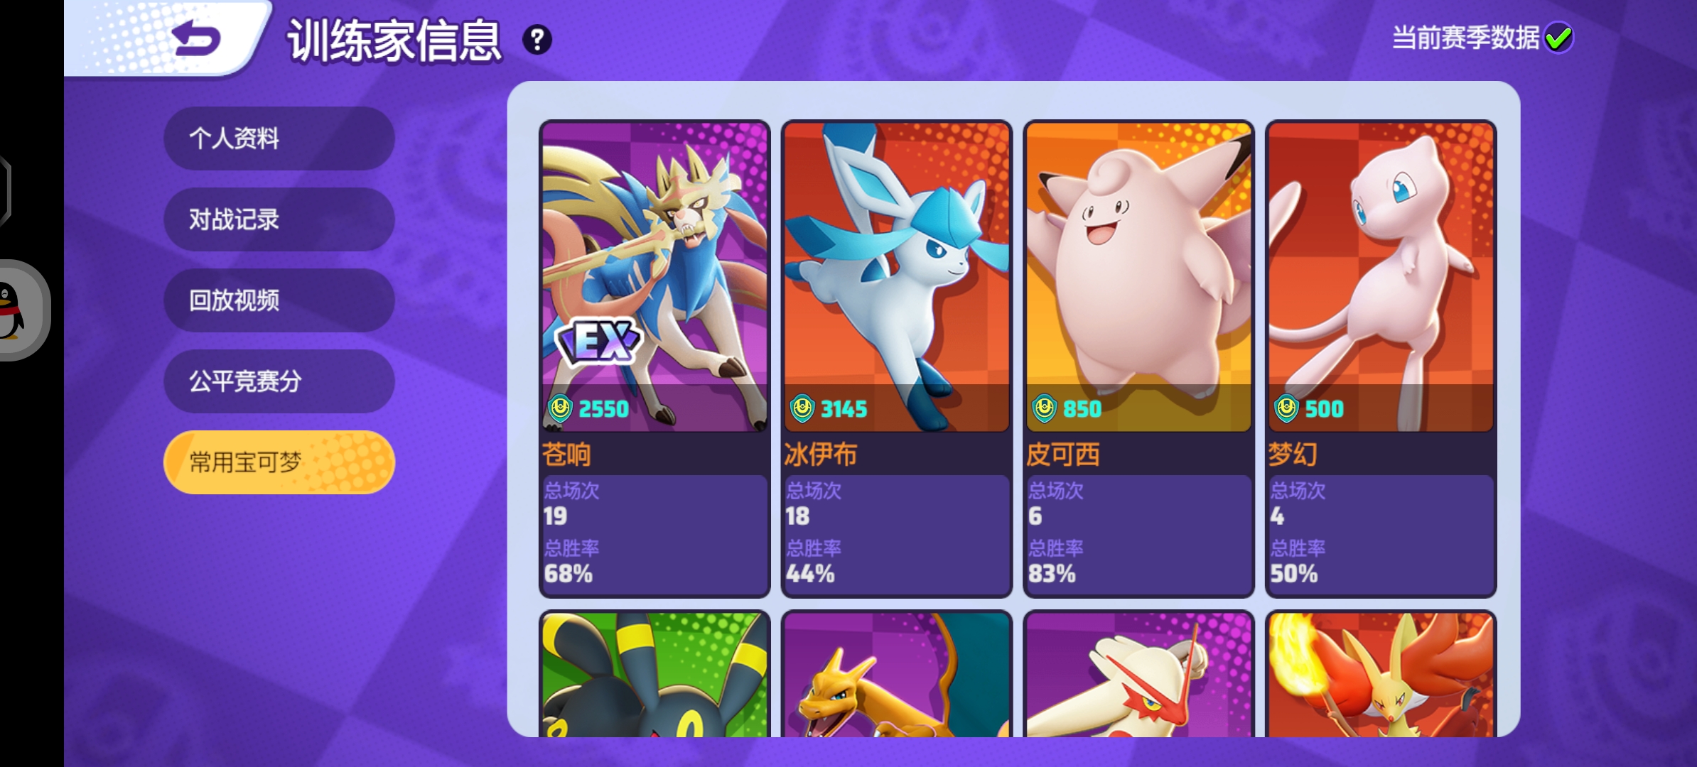
Task: Select the 公平竞赛分 menu item
Action: pos(279,381)
